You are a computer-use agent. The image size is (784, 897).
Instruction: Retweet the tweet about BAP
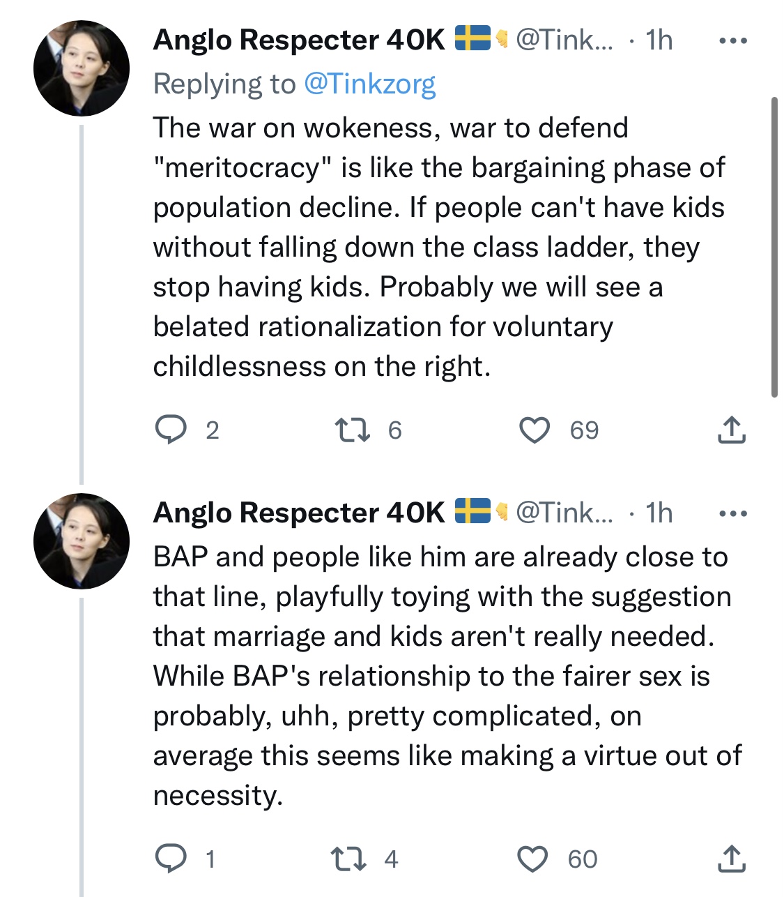coord(350,859)
